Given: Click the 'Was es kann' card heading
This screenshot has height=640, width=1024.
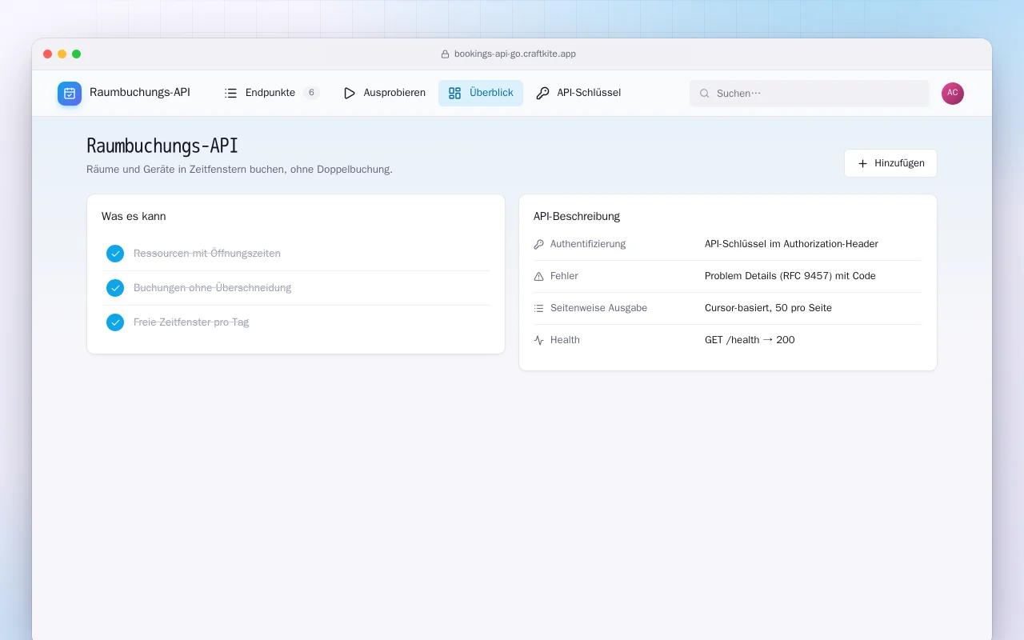Looking at the screenshot, I should point(134,216).
